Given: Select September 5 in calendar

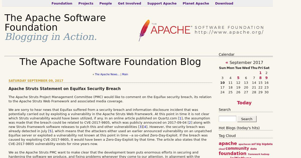Looking at the screenshot, I should (238, 78).
